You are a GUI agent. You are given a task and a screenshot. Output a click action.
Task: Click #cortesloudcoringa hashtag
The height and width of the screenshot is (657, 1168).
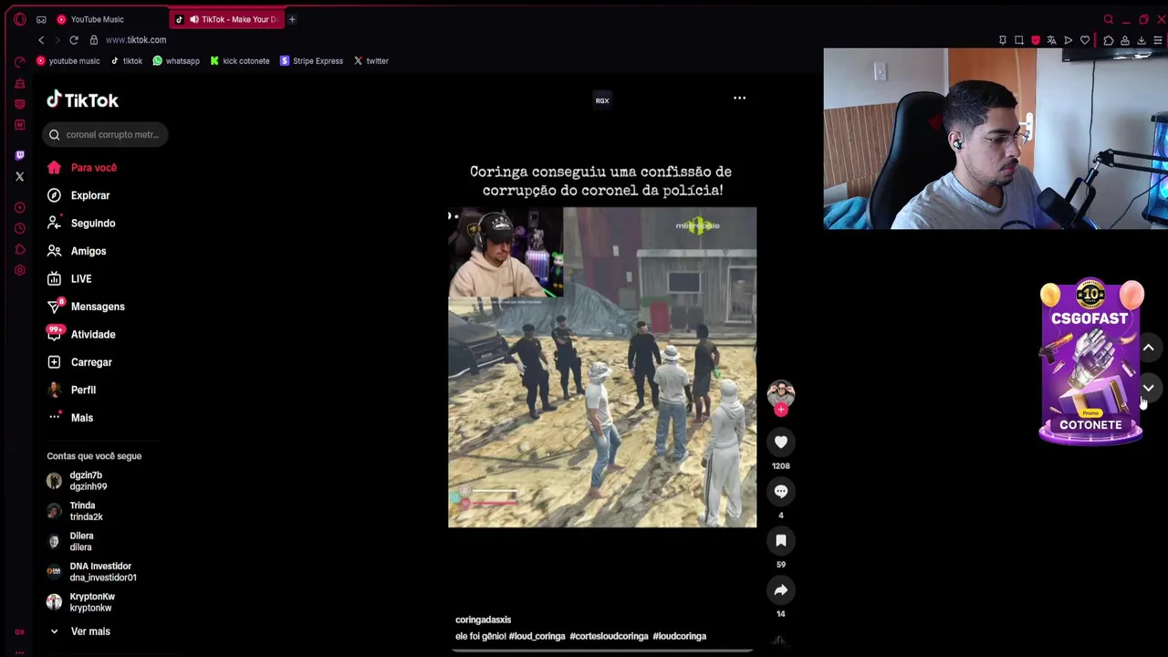click(x=609, y=636)
